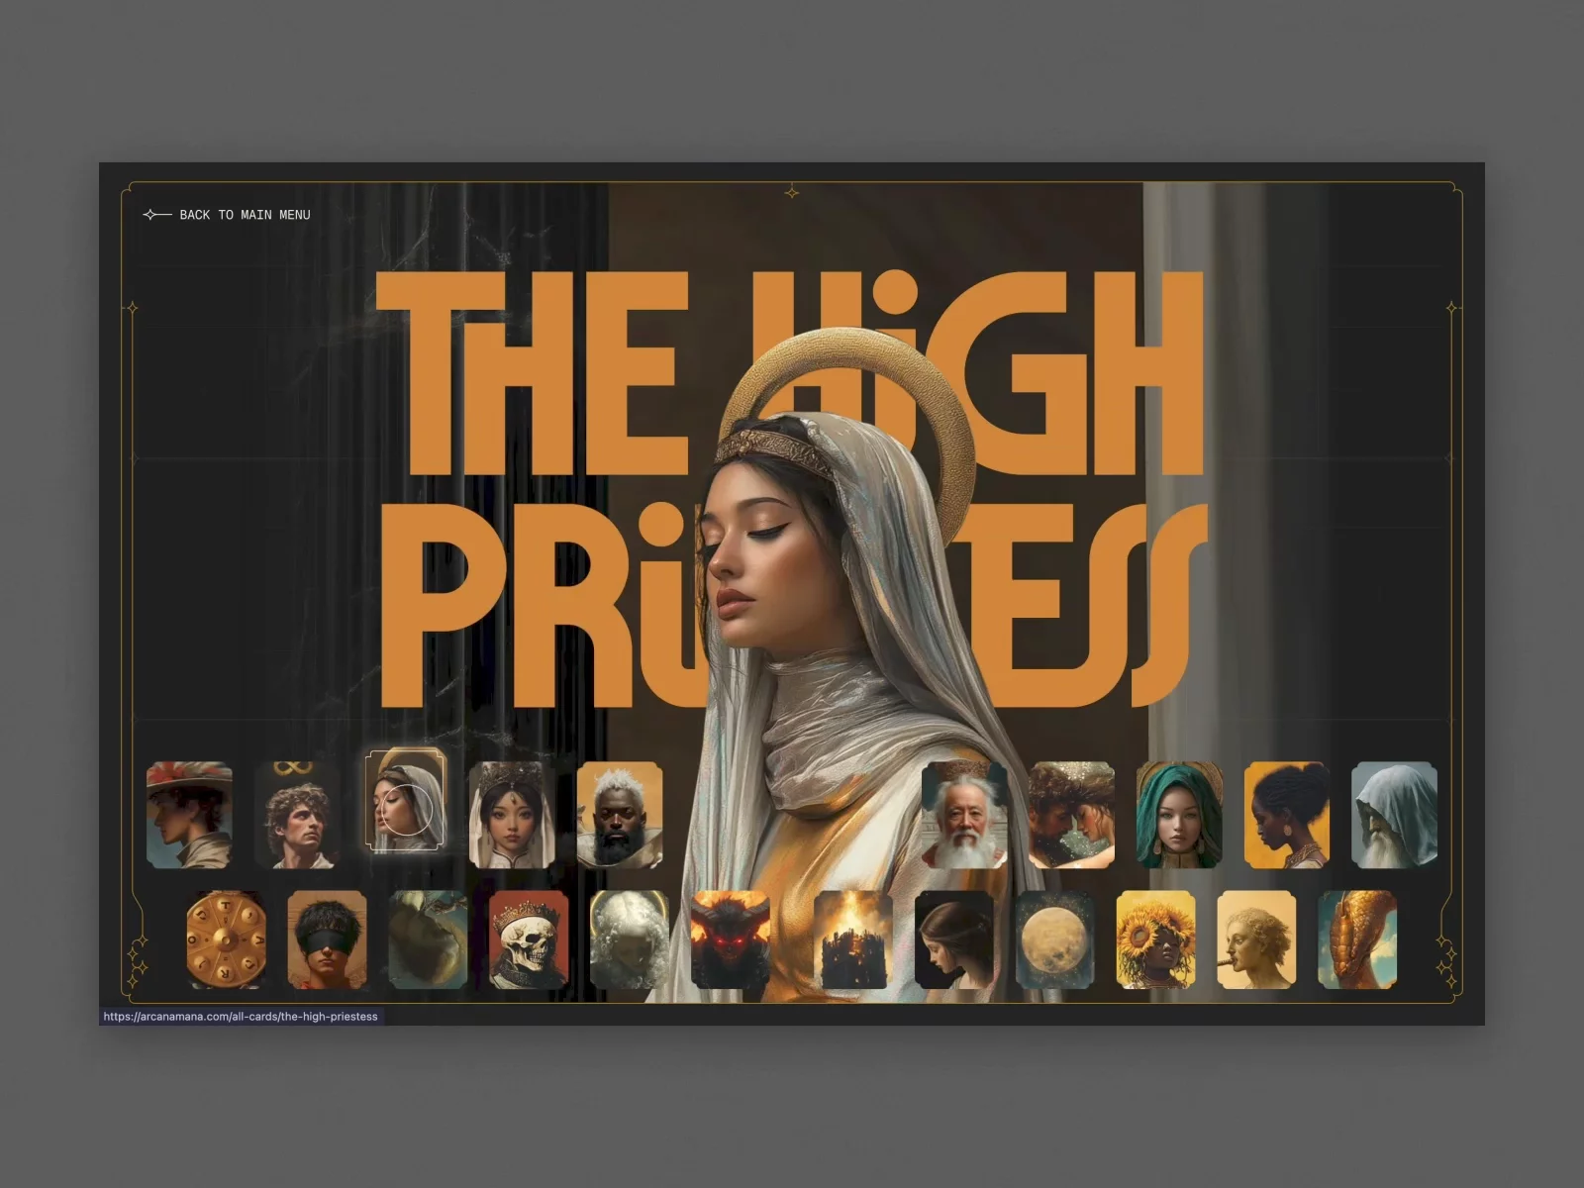Select the sunflower Sun card thumbnail
This screenshot has height=1188, width=1584.
[x=1156, y=940]
